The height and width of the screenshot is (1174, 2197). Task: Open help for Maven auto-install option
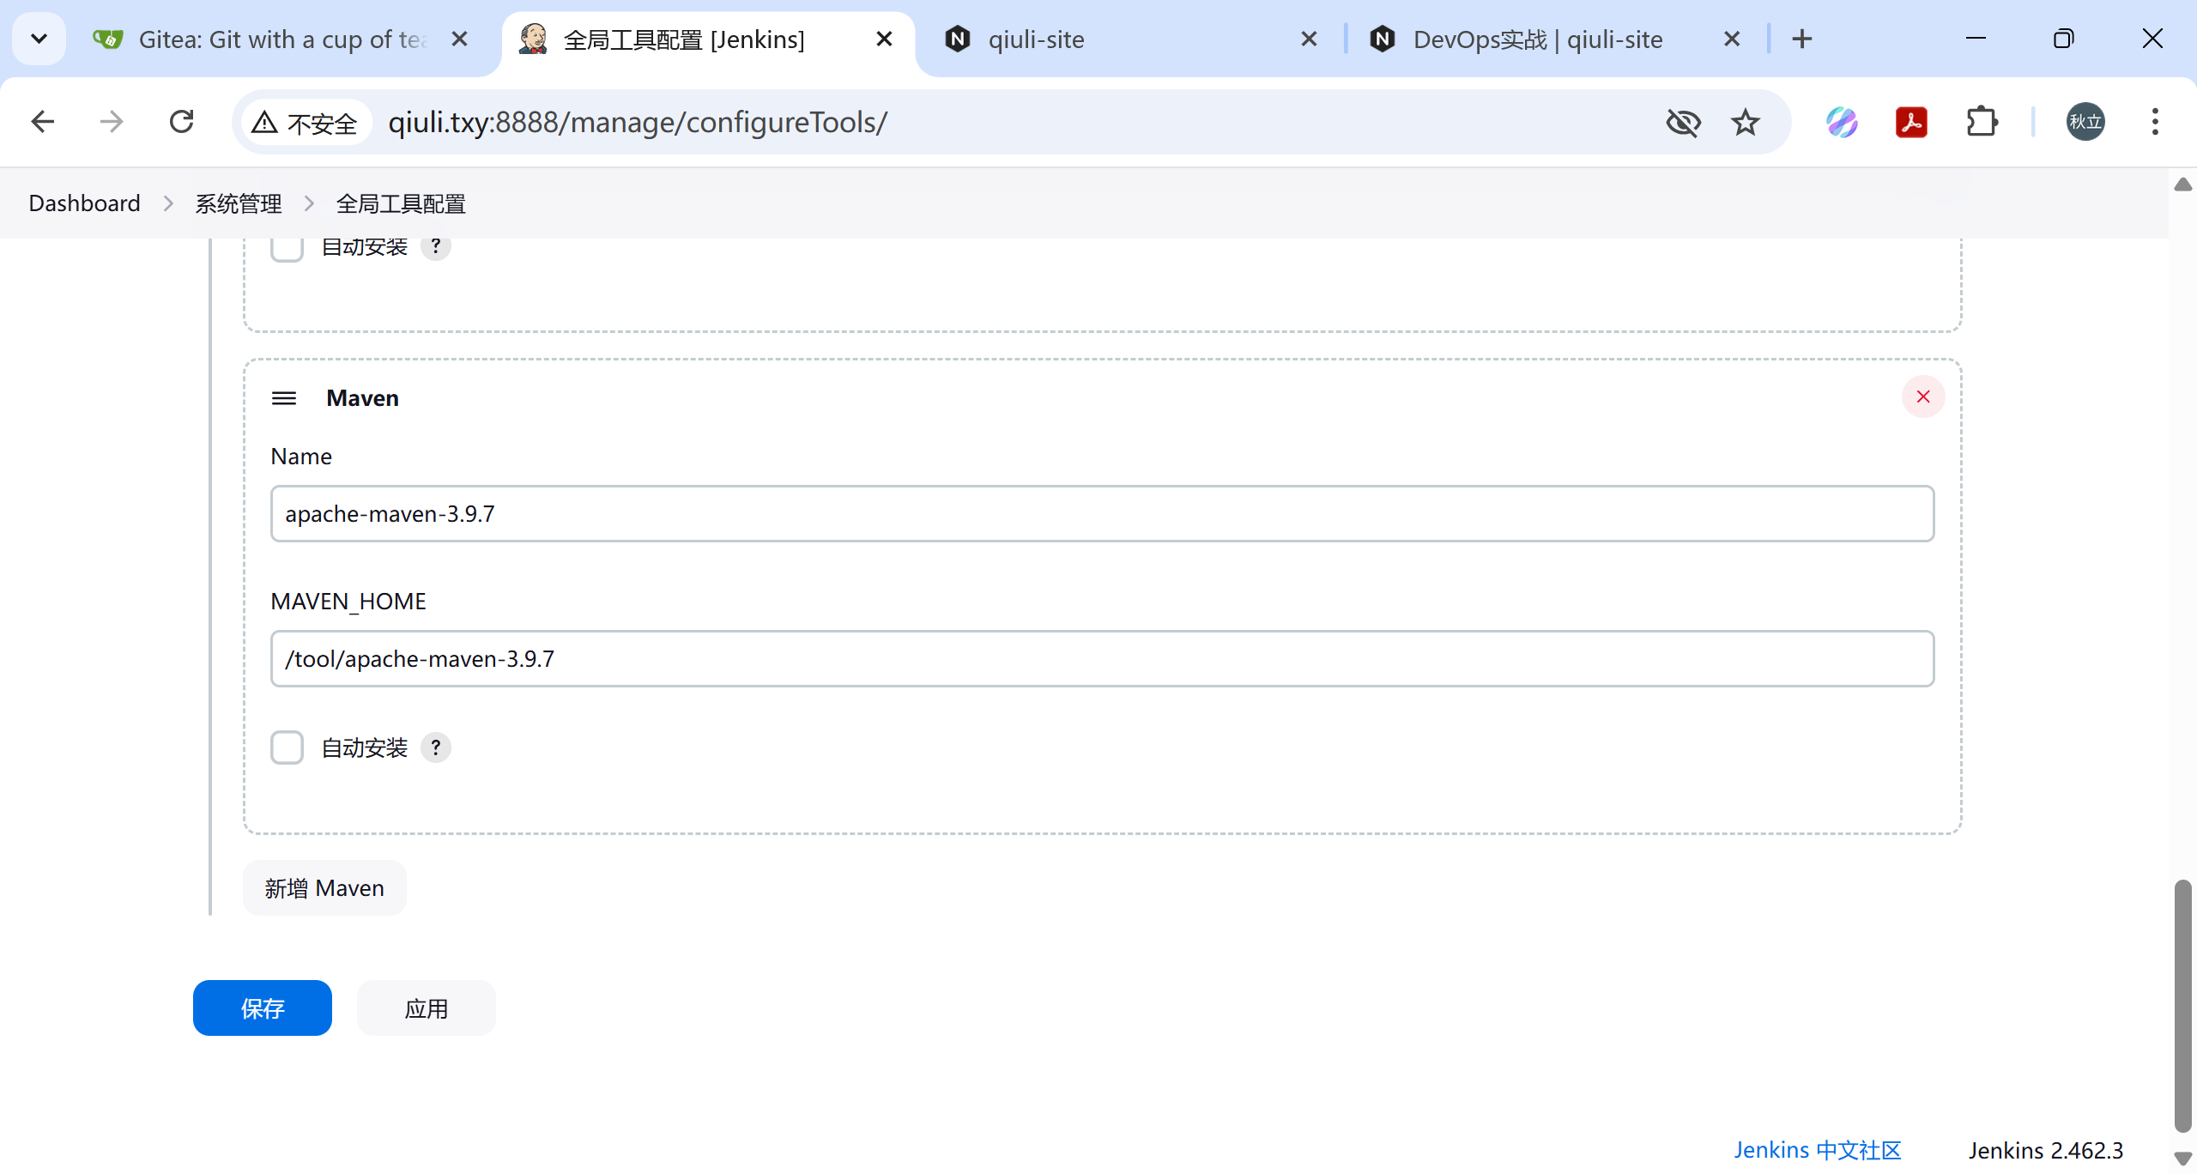[x=436, y=747]
